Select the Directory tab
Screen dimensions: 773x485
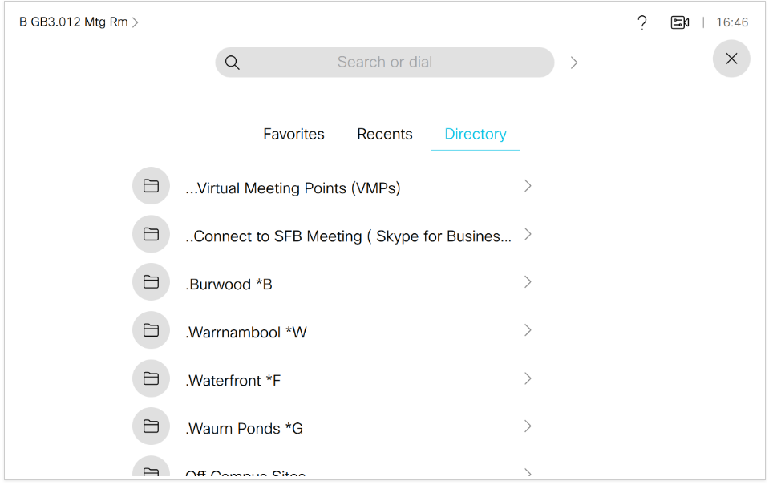[476, 135]
